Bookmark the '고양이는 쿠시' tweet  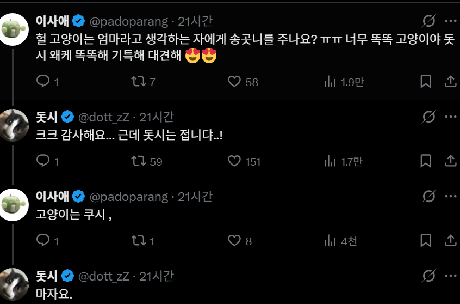(426, 241)
